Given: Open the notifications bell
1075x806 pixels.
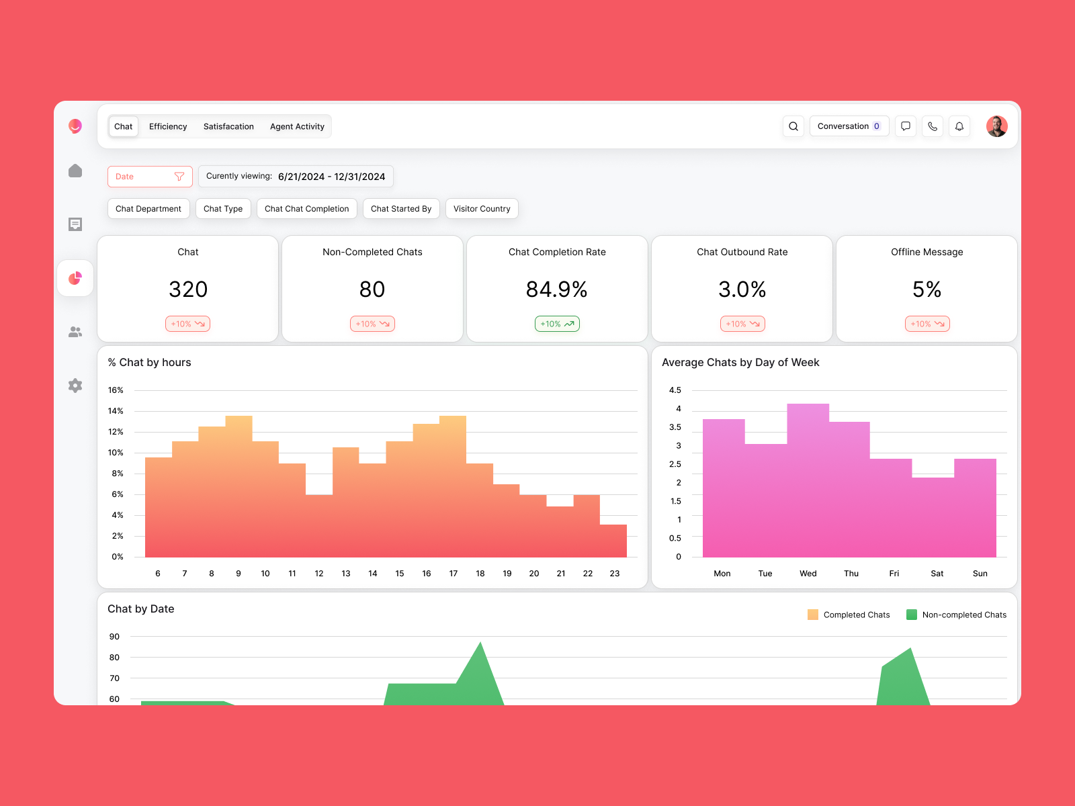Looking at the screenshot, I should tap(959, 126).
